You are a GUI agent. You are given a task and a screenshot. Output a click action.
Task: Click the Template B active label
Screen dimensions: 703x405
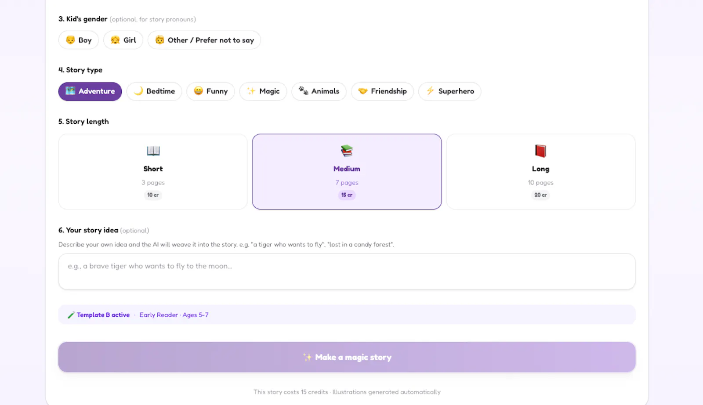point(103,315)
